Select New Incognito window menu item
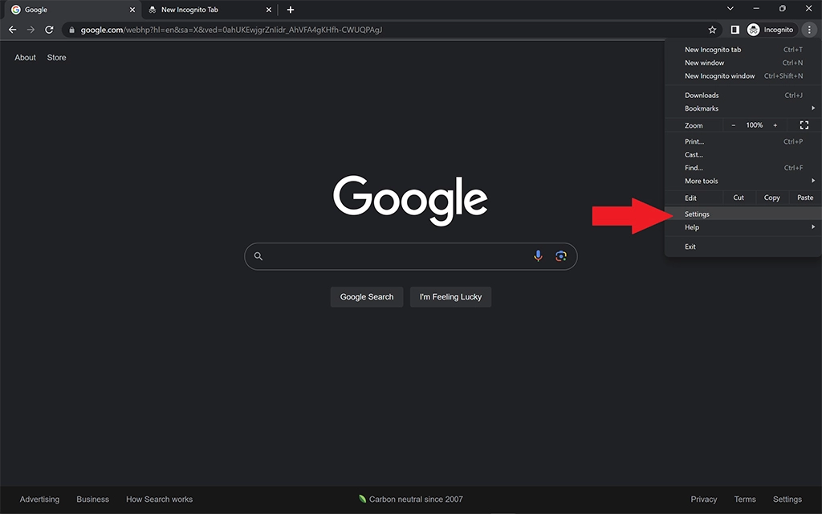Image resolution: width=822 pixels, height=514 pixels. point(743,75)
